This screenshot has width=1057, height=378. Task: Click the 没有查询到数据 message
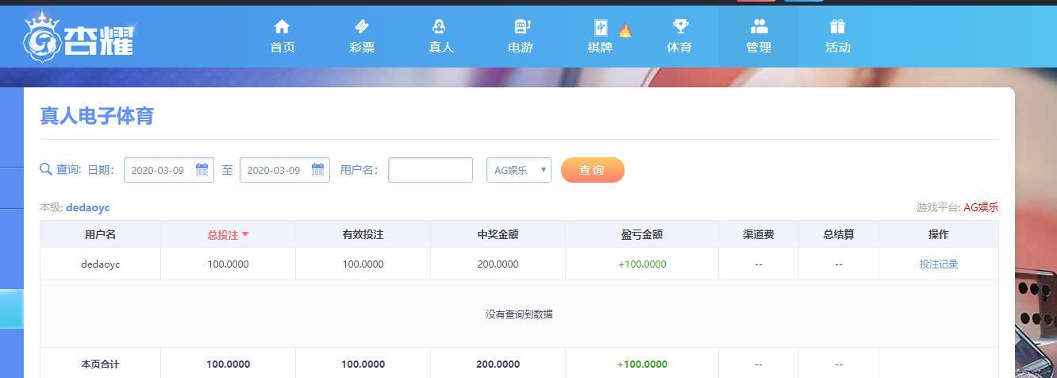(519, 314)
